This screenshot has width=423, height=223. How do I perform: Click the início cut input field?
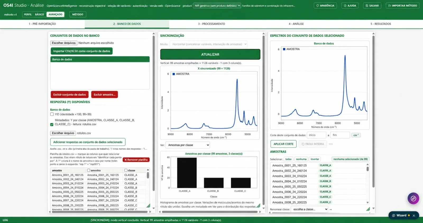tap(316, 135)
